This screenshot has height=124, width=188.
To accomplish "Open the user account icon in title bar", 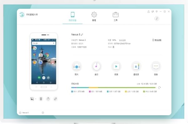I will click(x=149, y=12).
